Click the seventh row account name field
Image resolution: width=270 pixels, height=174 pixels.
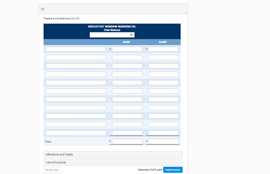click(x=76, y=99)
